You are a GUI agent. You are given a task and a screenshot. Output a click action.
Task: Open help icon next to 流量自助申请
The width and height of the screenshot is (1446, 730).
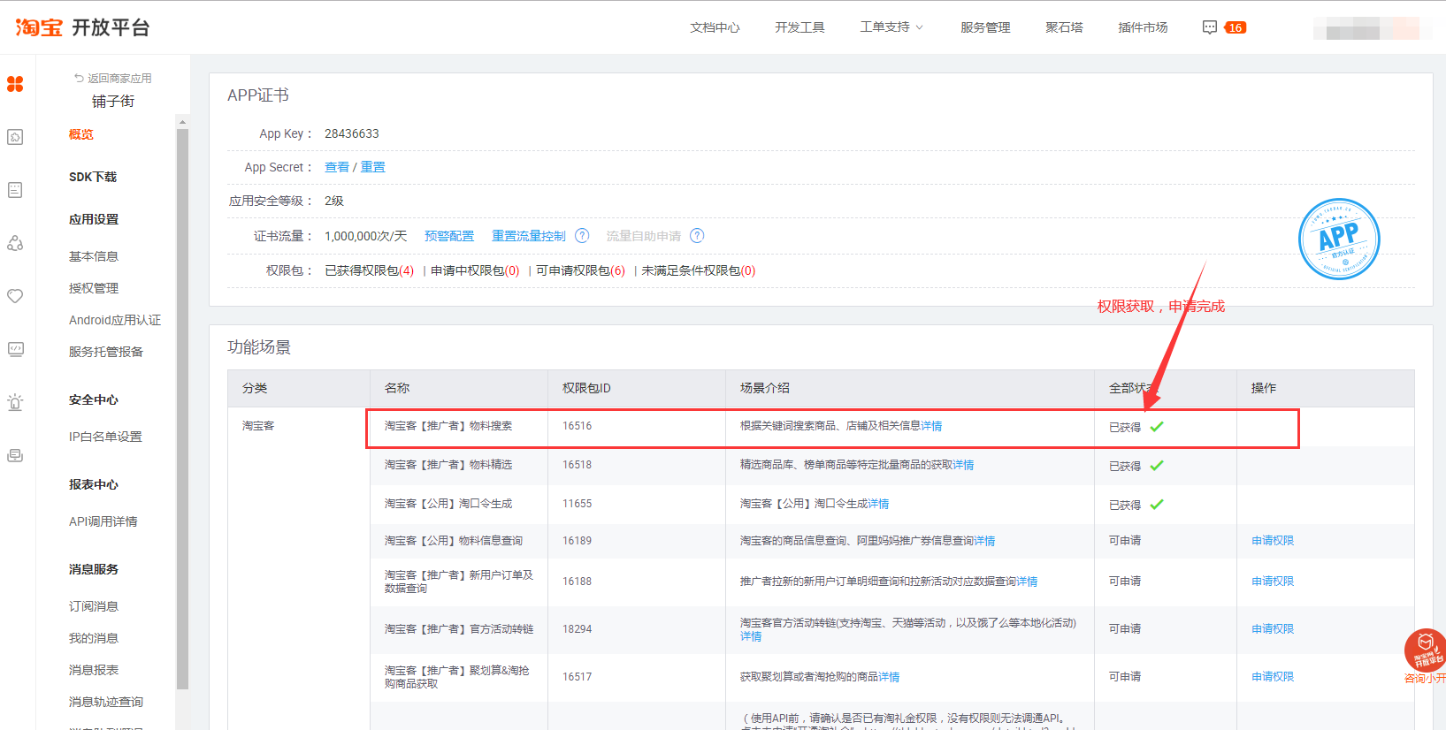697,235
